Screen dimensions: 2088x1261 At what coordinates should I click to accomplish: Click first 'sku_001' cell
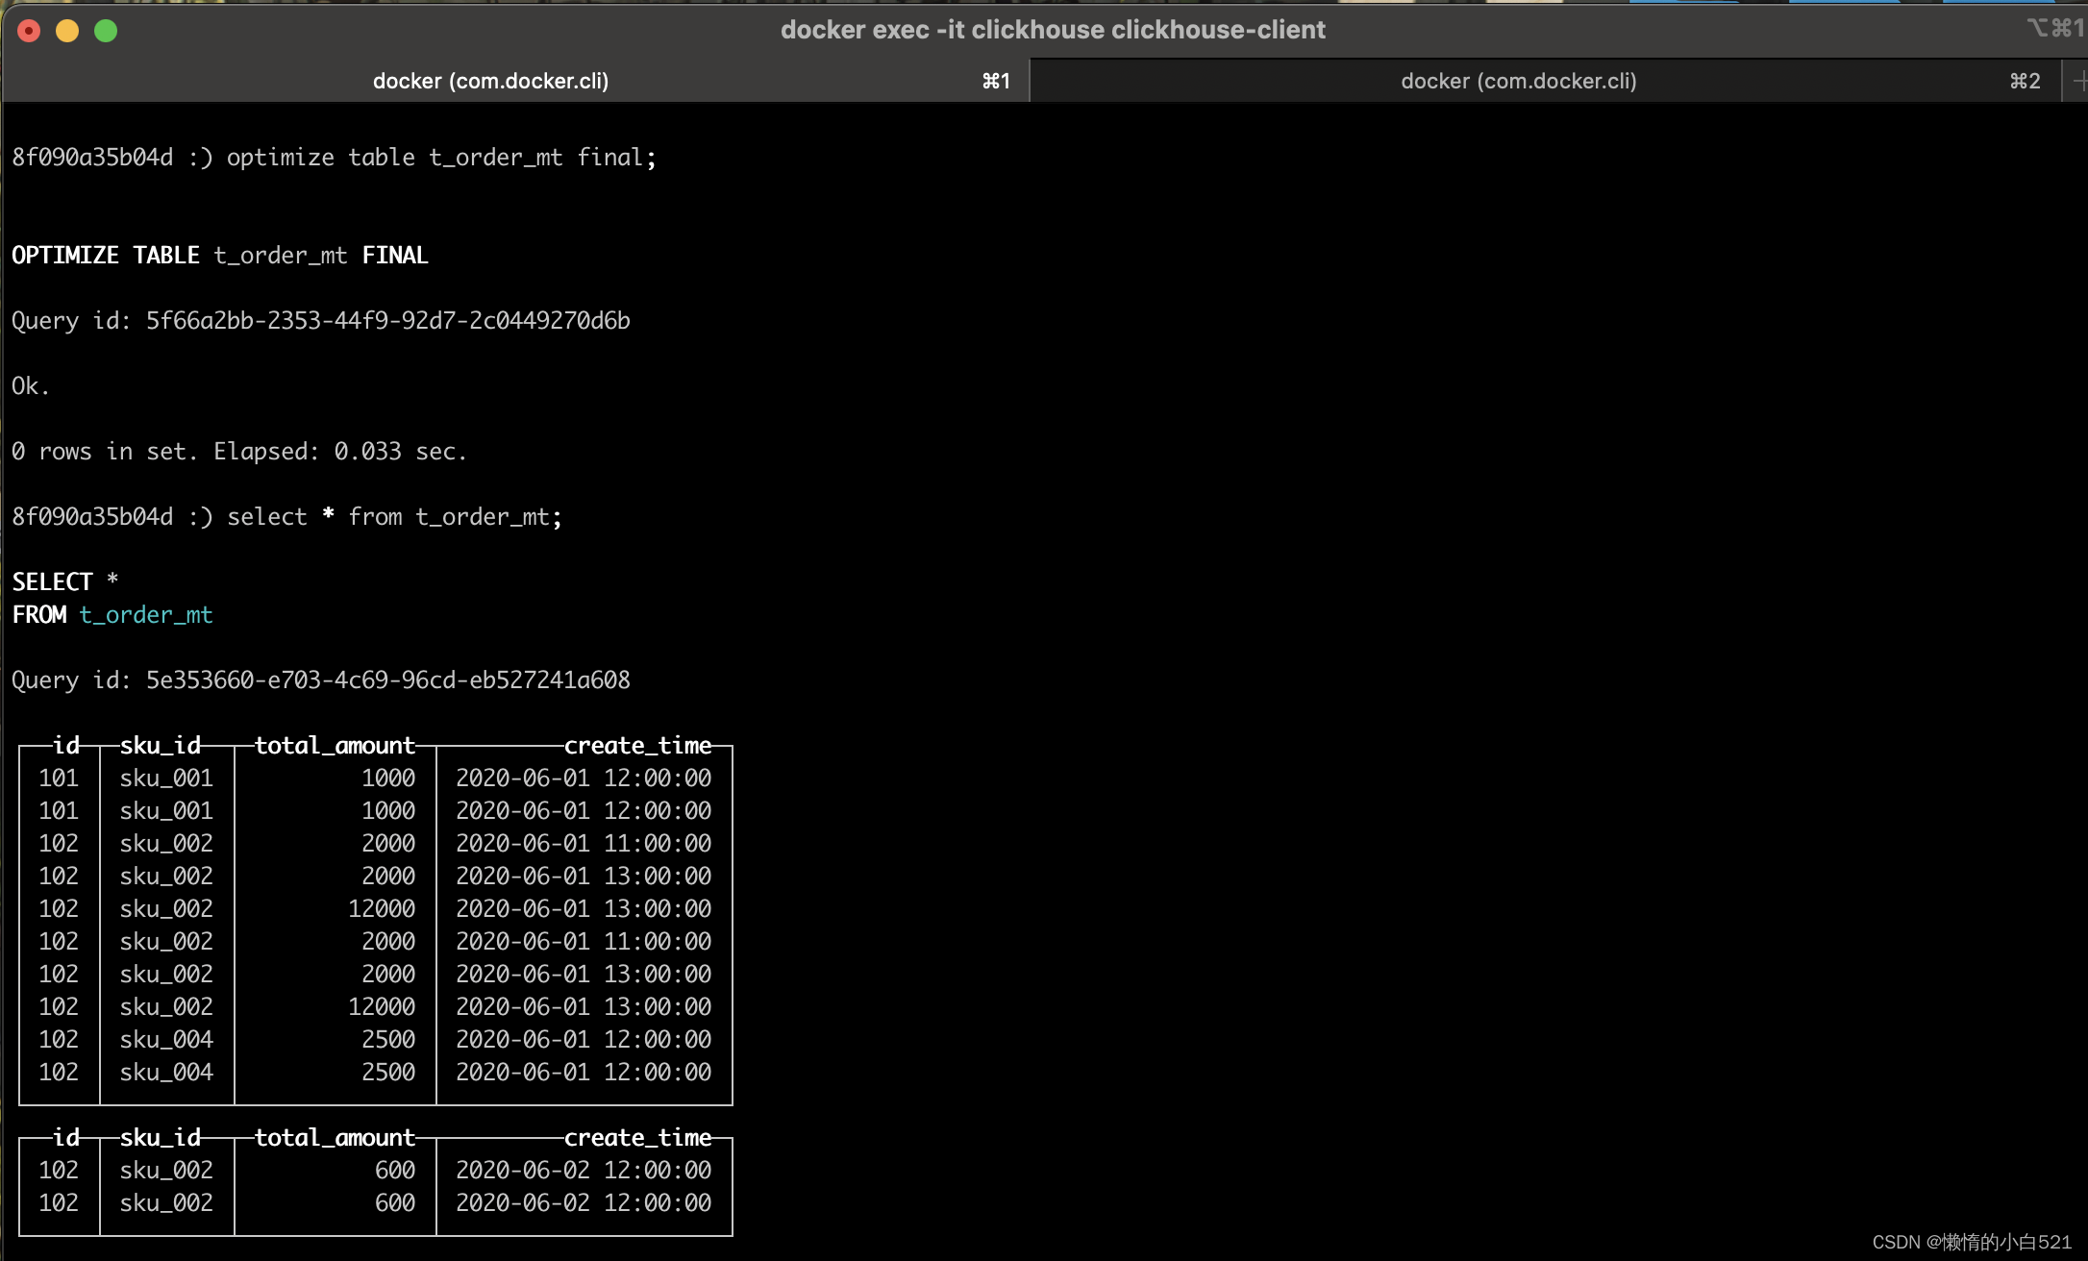click(166, 779)
